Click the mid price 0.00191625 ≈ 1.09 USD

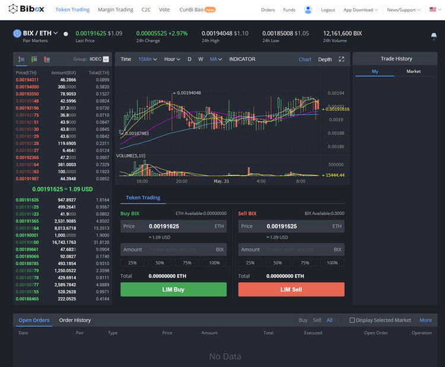tap(62, 189)
